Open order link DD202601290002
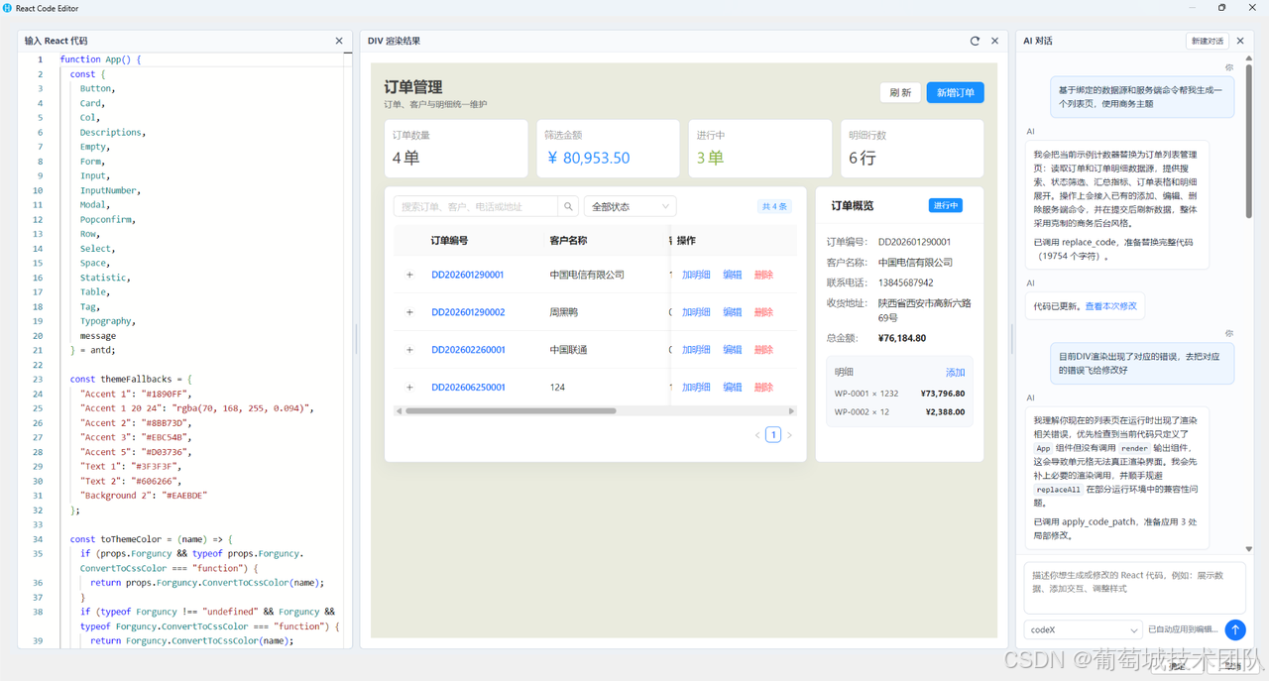Screen dimensions: 1269x681 (468, 312)
